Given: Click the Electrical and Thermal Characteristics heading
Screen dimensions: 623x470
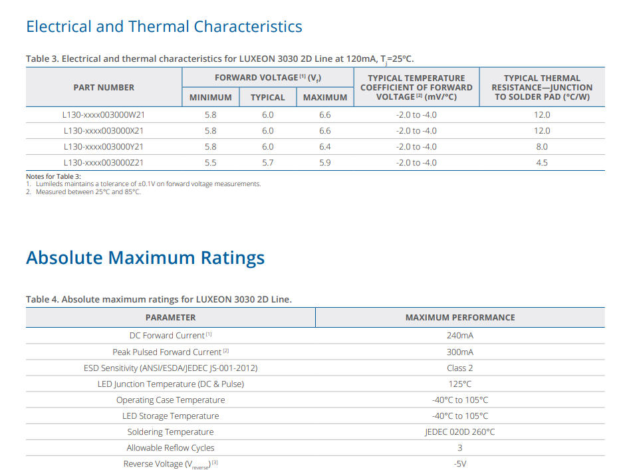Looking at the screenshot, I should click(x=164, y=27).
